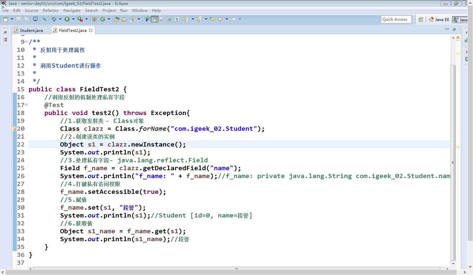This screenshot has width=473, height=275.
Task: Click the Run External Tools icon
Action: click(x=80, y=19)
